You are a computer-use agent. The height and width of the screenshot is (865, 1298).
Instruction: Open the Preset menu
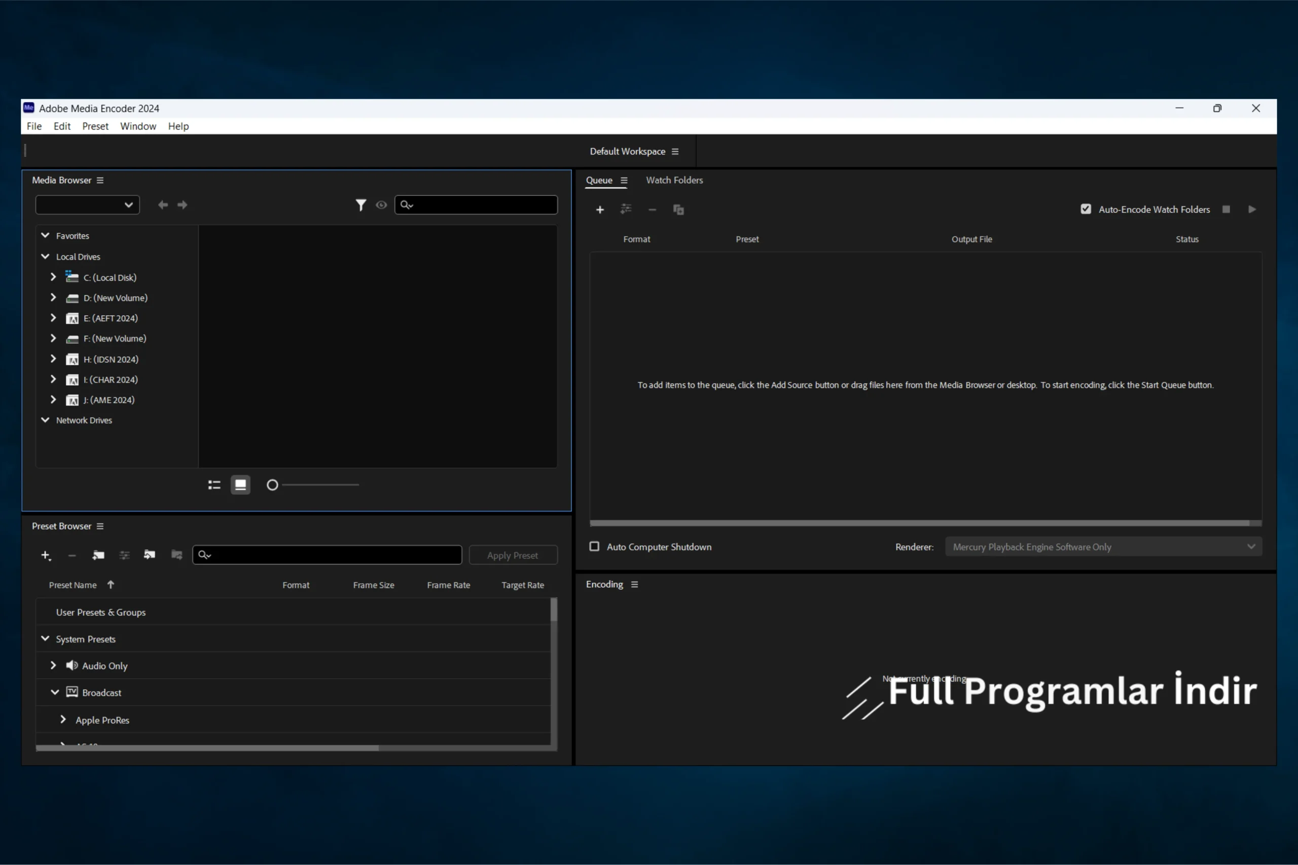(95, 126)
